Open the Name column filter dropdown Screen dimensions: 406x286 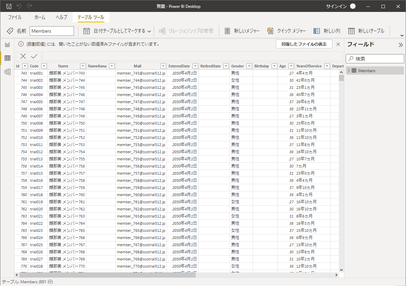(x=82, y=66)
